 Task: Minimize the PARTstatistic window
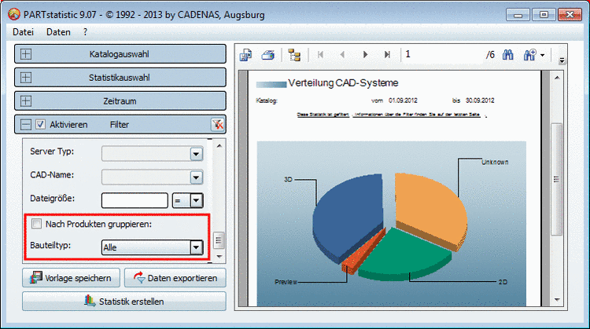pos(518,15)
